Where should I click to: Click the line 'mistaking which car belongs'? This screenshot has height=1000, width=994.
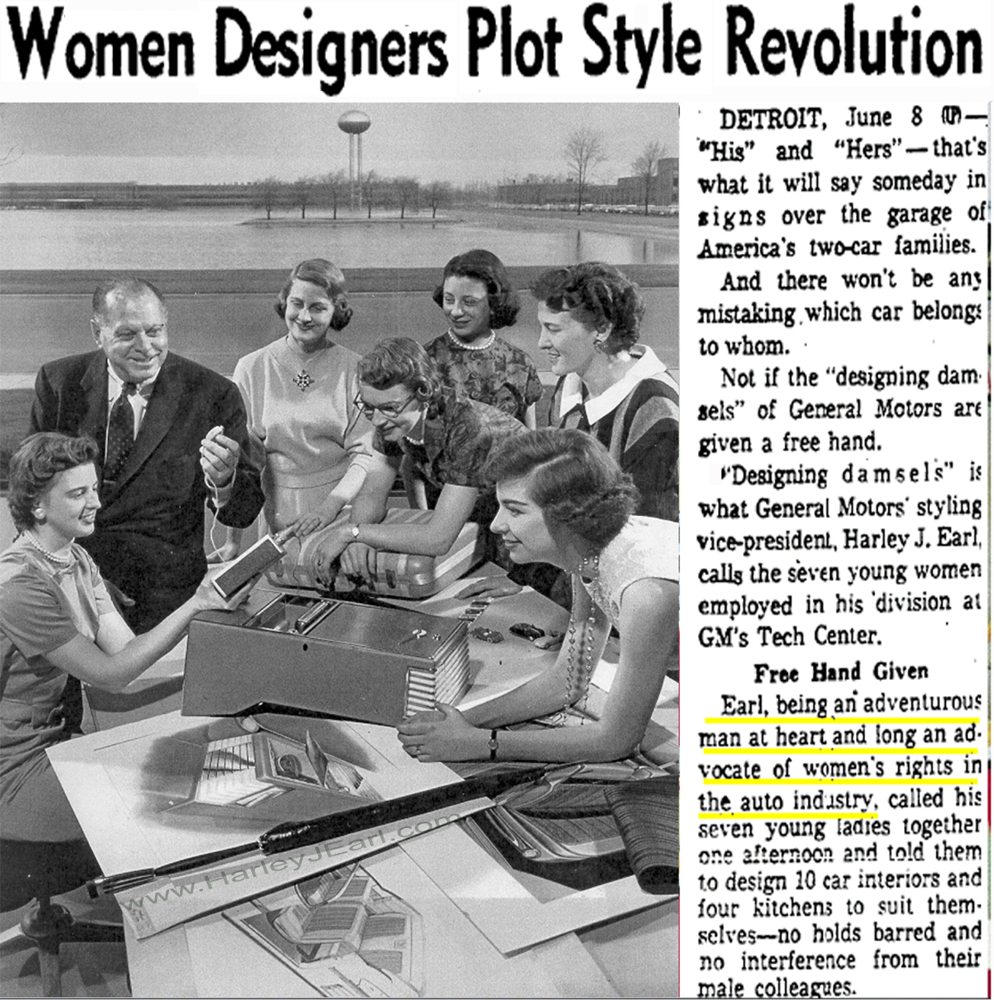840,313
